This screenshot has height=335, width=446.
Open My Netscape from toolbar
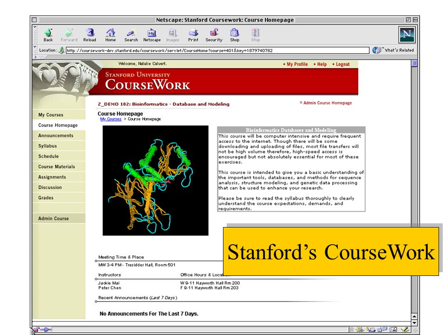click(x=152, y=35)
